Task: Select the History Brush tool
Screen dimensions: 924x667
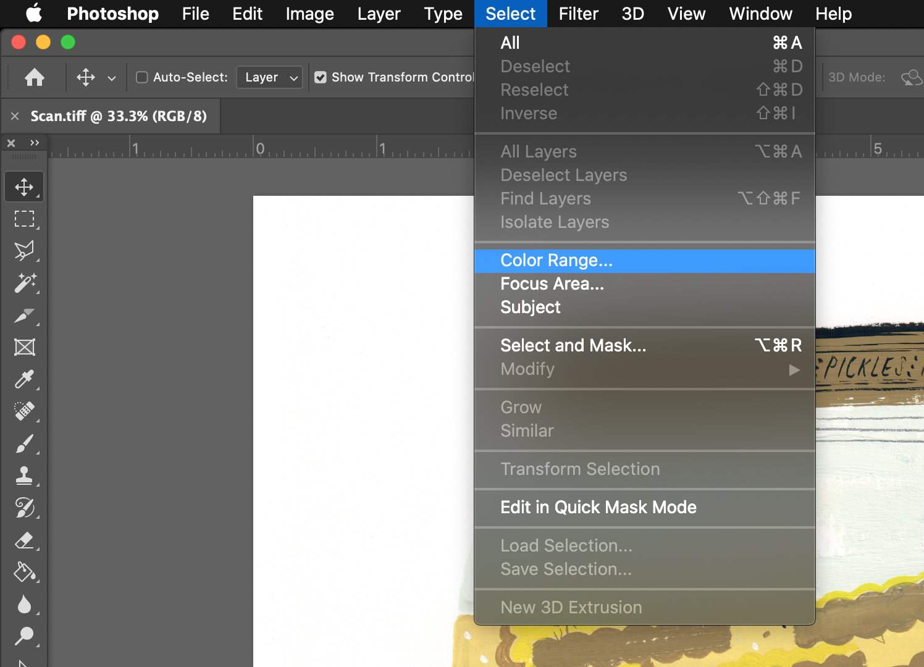Action: [24, 508]
